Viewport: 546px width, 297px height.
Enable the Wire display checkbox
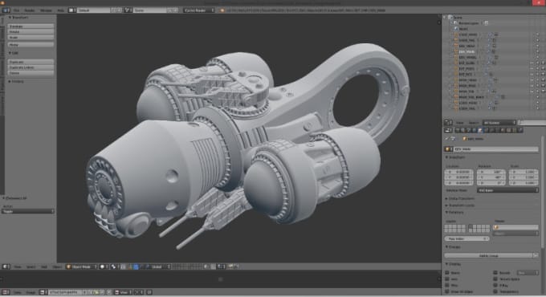click(x=447, y=286)
